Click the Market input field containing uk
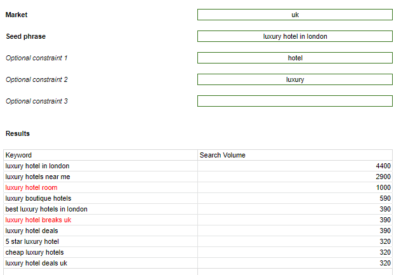Screen dimensions: 401x275 [294, 15]
